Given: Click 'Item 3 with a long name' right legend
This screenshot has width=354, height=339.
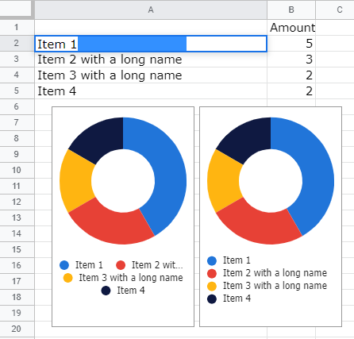Looking at the screenshot, I should coord(275,286).
